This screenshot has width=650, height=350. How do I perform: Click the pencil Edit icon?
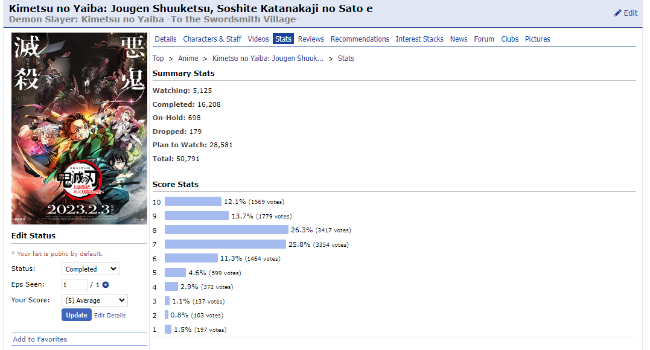[617, 13]
